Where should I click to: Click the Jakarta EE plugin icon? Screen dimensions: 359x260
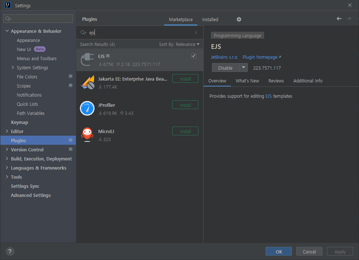(87, 82)
